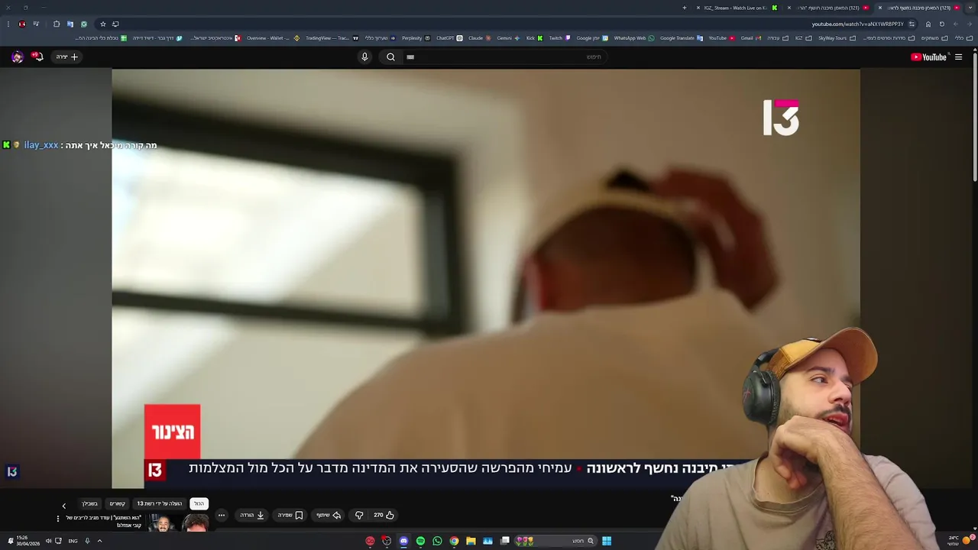Open the Kick bookmark
The height and width of the screenshot is (550, 978).
point(534,37)
